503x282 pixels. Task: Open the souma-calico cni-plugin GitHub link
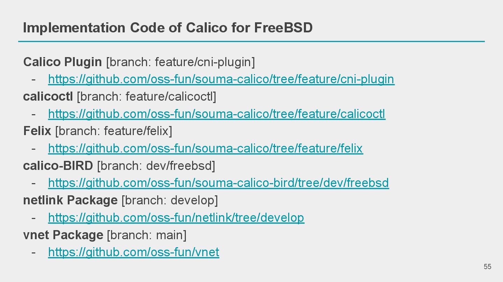tap(221, 79)
